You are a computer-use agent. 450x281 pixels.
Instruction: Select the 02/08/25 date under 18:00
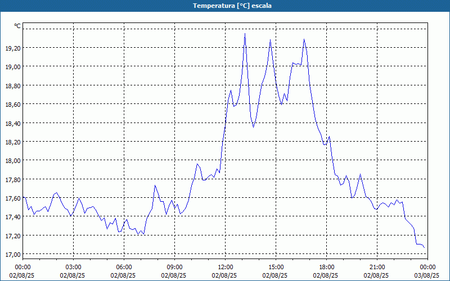326,275
